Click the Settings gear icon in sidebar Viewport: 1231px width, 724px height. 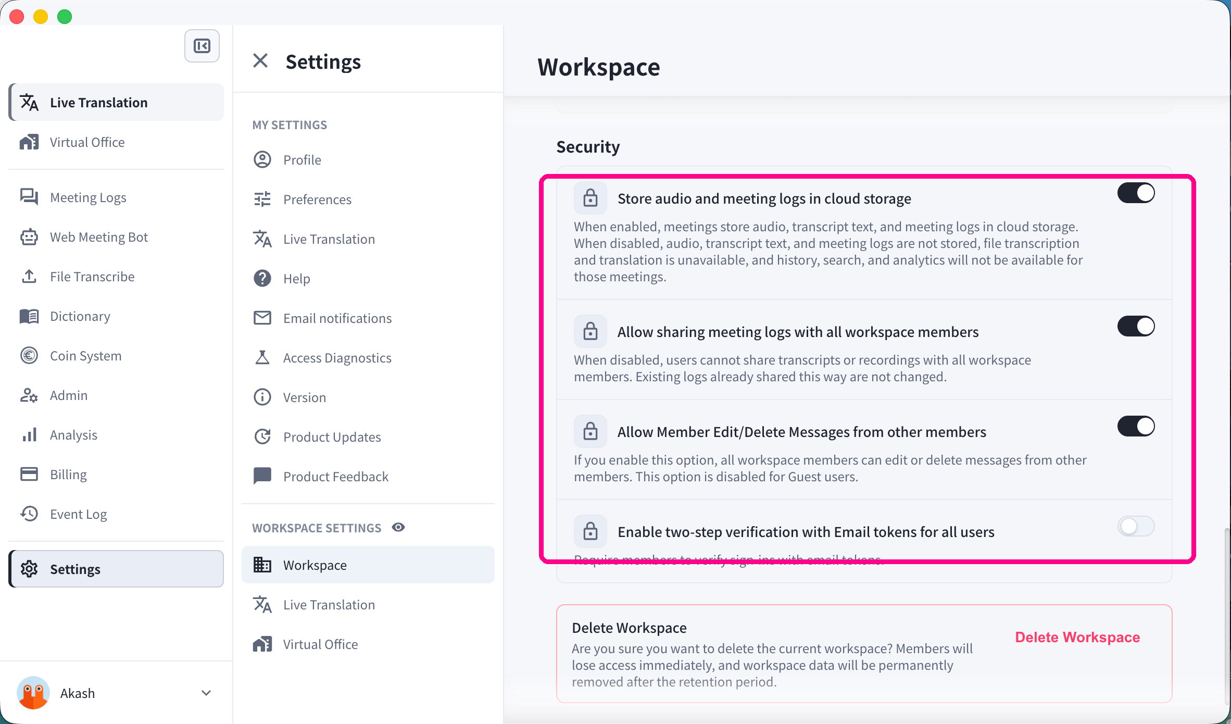click(29, 569)
